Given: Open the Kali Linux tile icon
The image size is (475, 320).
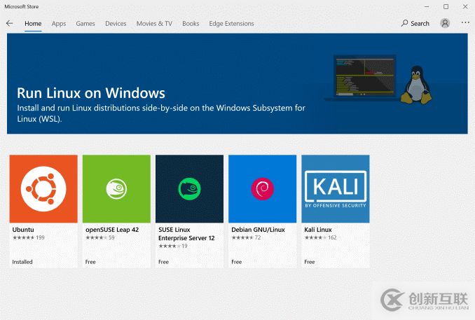Looking at the screenshot, I should pyautogui.click(x=336, y=189).
